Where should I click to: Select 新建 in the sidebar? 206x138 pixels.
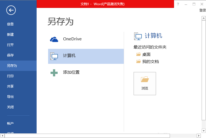(10, 34)
